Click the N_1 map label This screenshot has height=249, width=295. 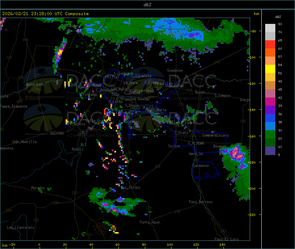pos(84,144)
